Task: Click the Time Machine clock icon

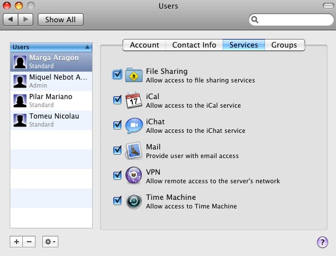Action: click(x=134, y=201)
